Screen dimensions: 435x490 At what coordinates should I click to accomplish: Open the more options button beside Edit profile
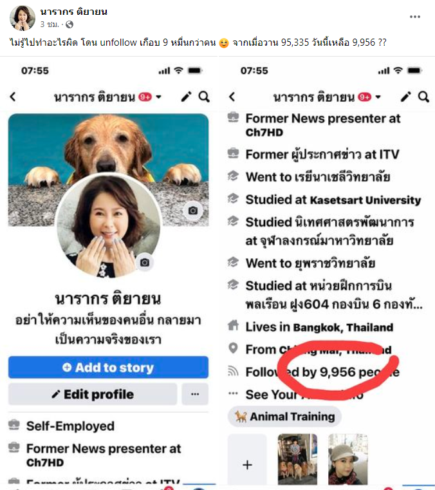click(x=195, y=394)
